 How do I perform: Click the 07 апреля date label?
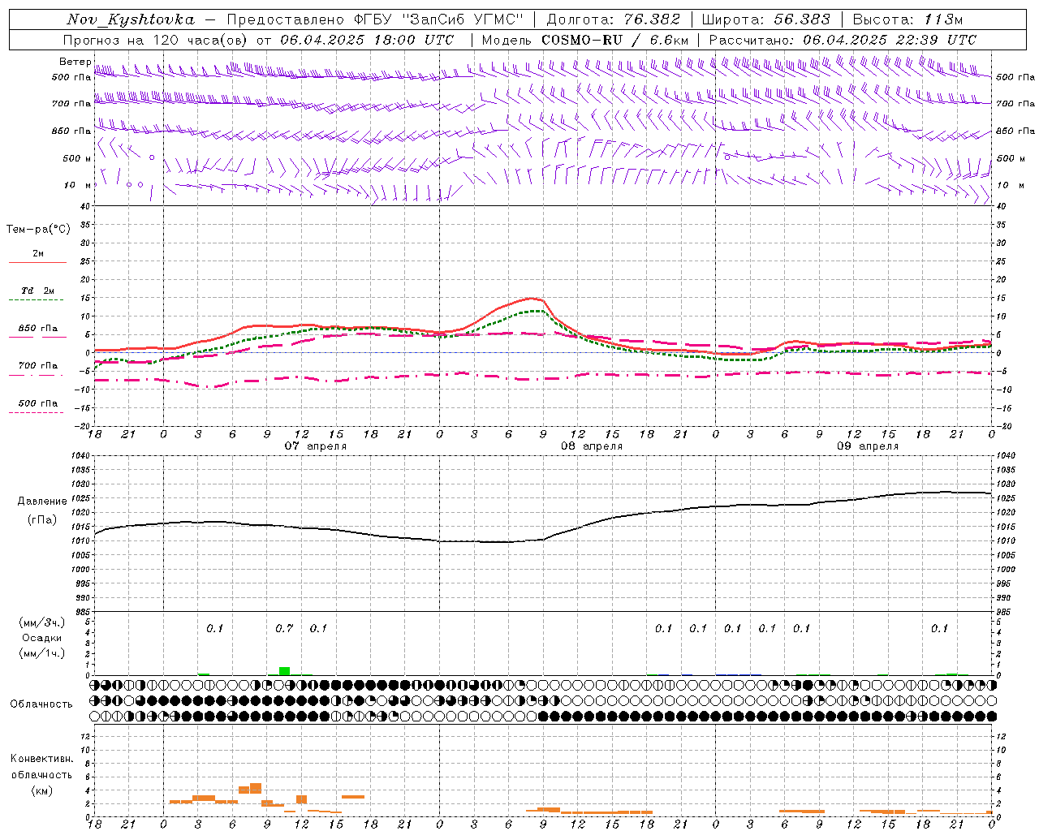(316, 446)
